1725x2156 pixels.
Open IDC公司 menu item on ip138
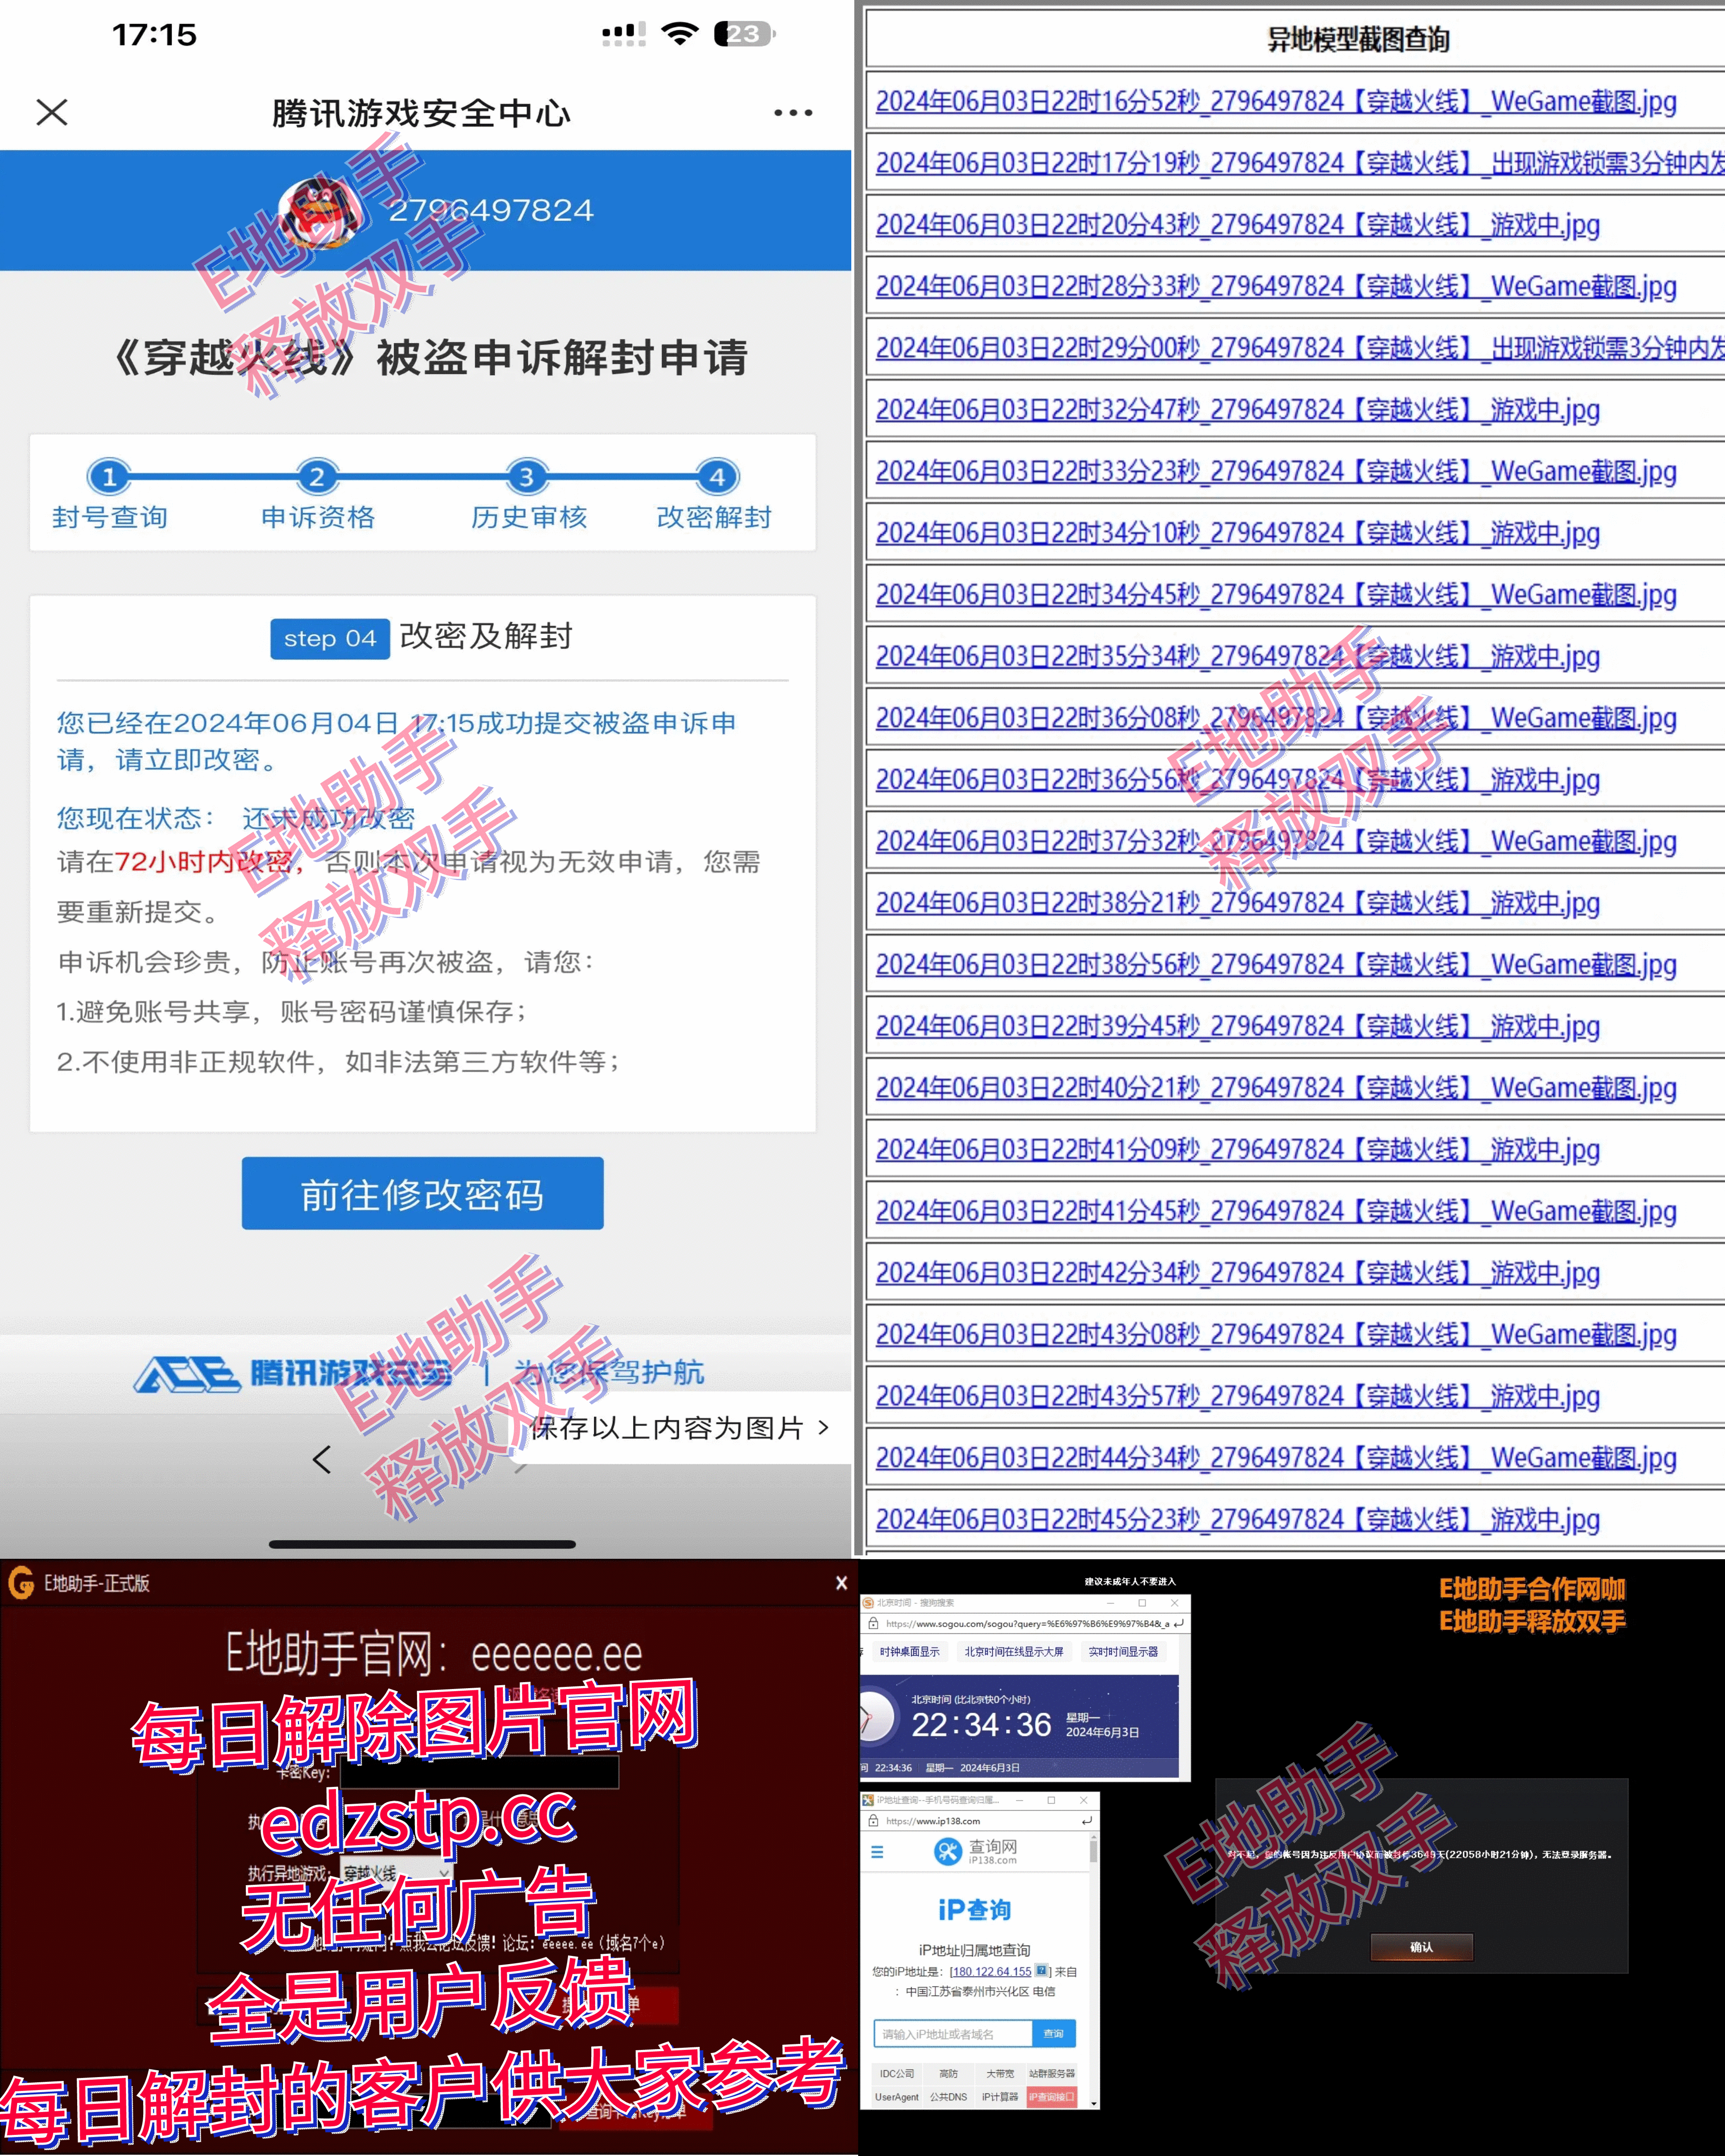click(897, 2073)
